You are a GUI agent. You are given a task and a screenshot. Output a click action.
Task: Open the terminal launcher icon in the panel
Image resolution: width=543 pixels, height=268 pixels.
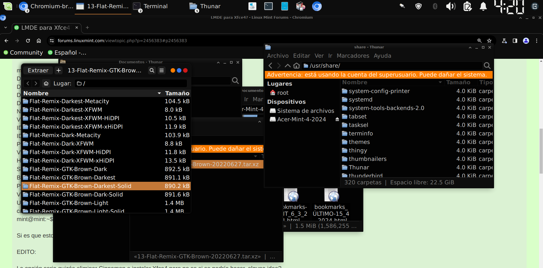click(x=268, y=6)
